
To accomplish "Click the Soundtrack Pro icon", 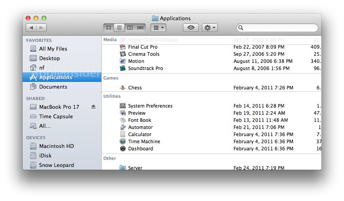I will click(123, 68).
